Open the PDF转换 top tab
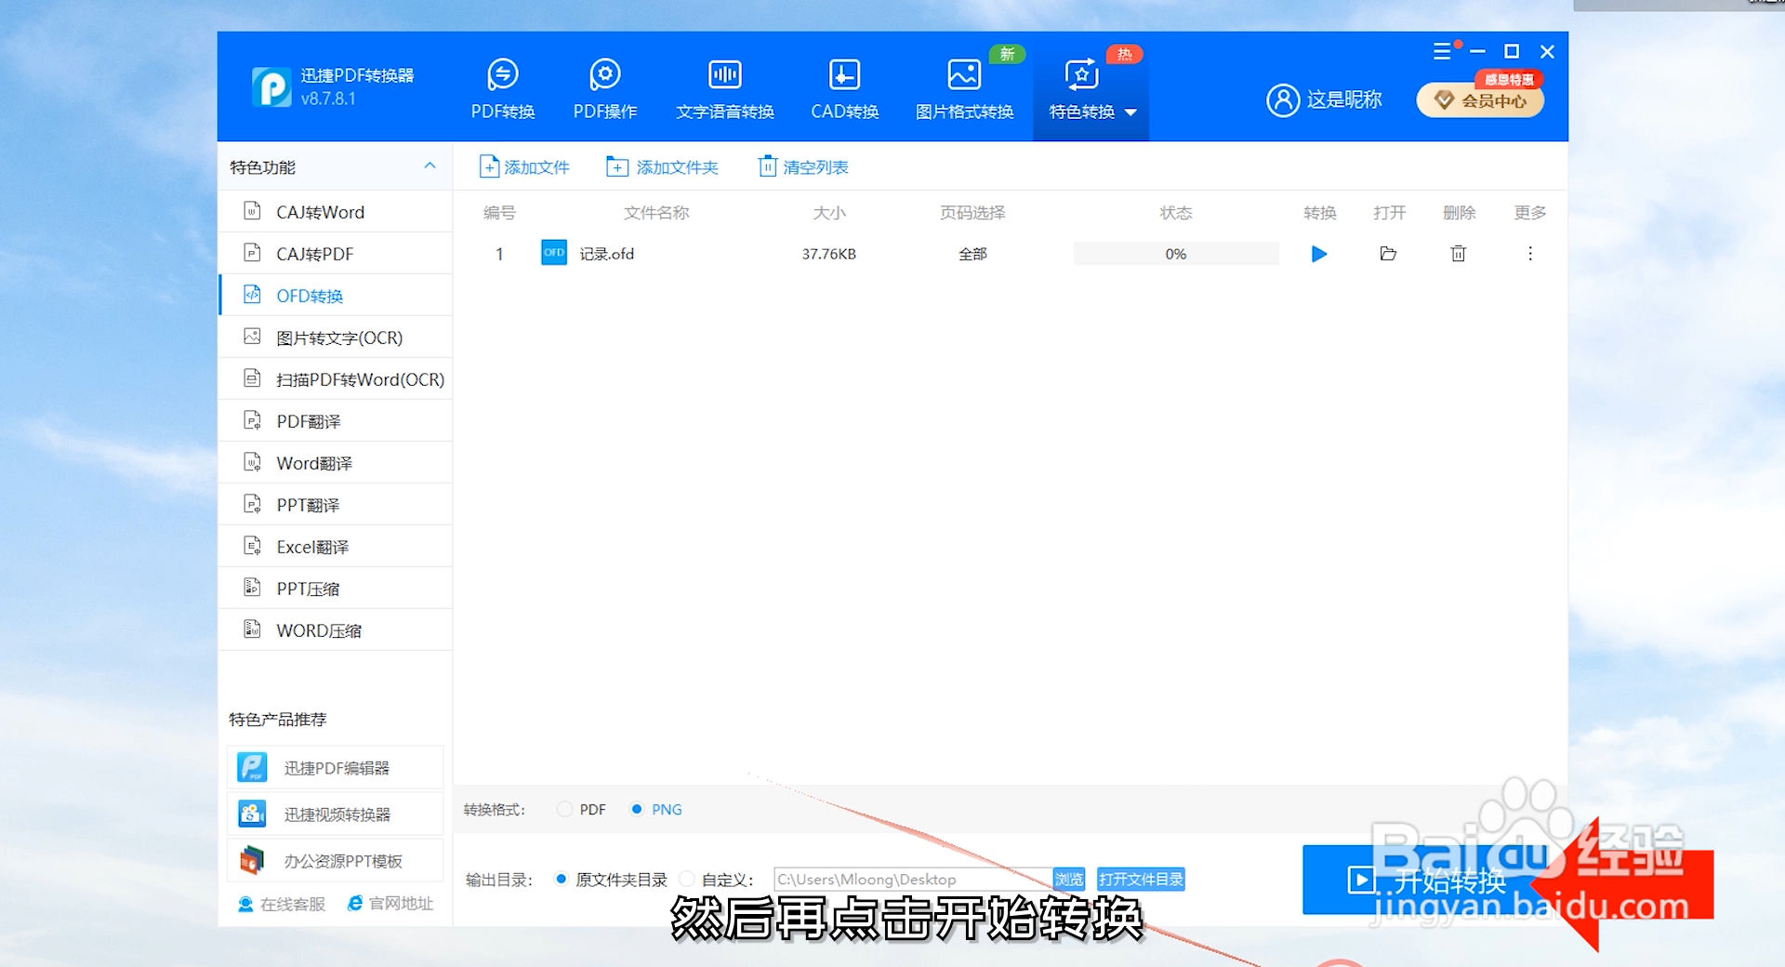Viewport: 1785px width, 967px height. point(502,89)
